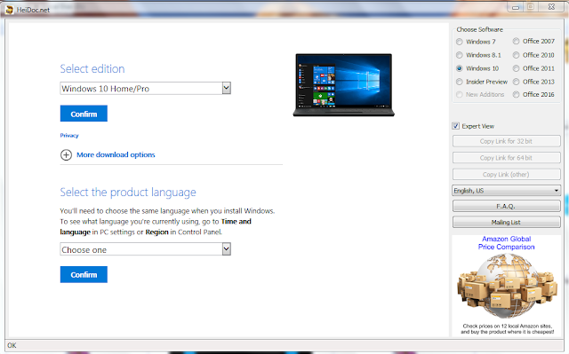This screenshot has width=569, height=354.
Task: Expand the Windows 10 Home/Pro edition dropdown
Action: point(145,89)
